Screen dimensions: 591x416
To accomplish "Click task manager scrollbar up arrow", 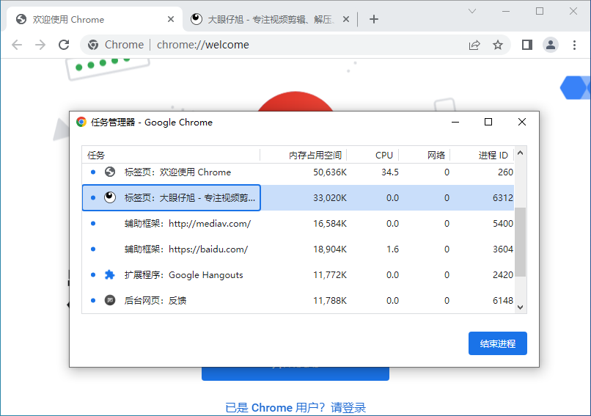I will pyautogui.click(x=520, y=153).
